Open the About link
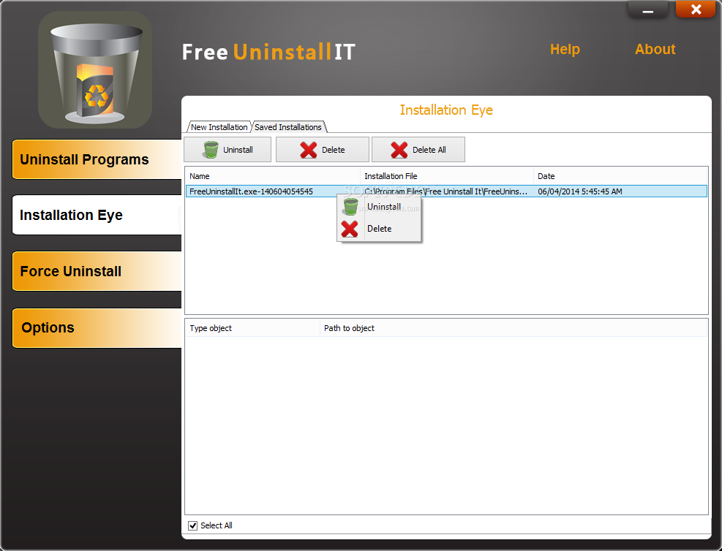 655,49
